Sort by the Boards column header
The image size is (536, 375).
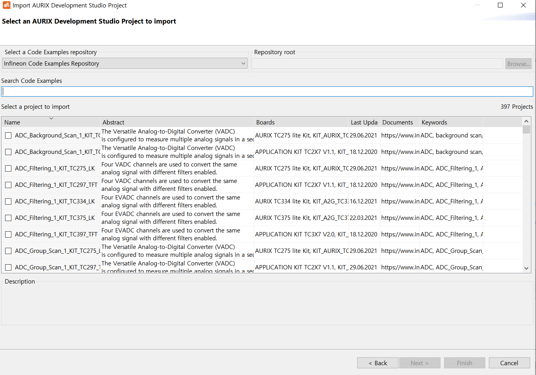coord(301,122)
